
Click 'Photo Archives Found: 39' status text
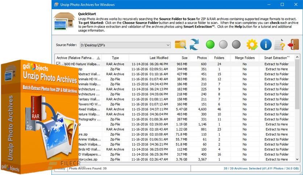tap(88, 168)
